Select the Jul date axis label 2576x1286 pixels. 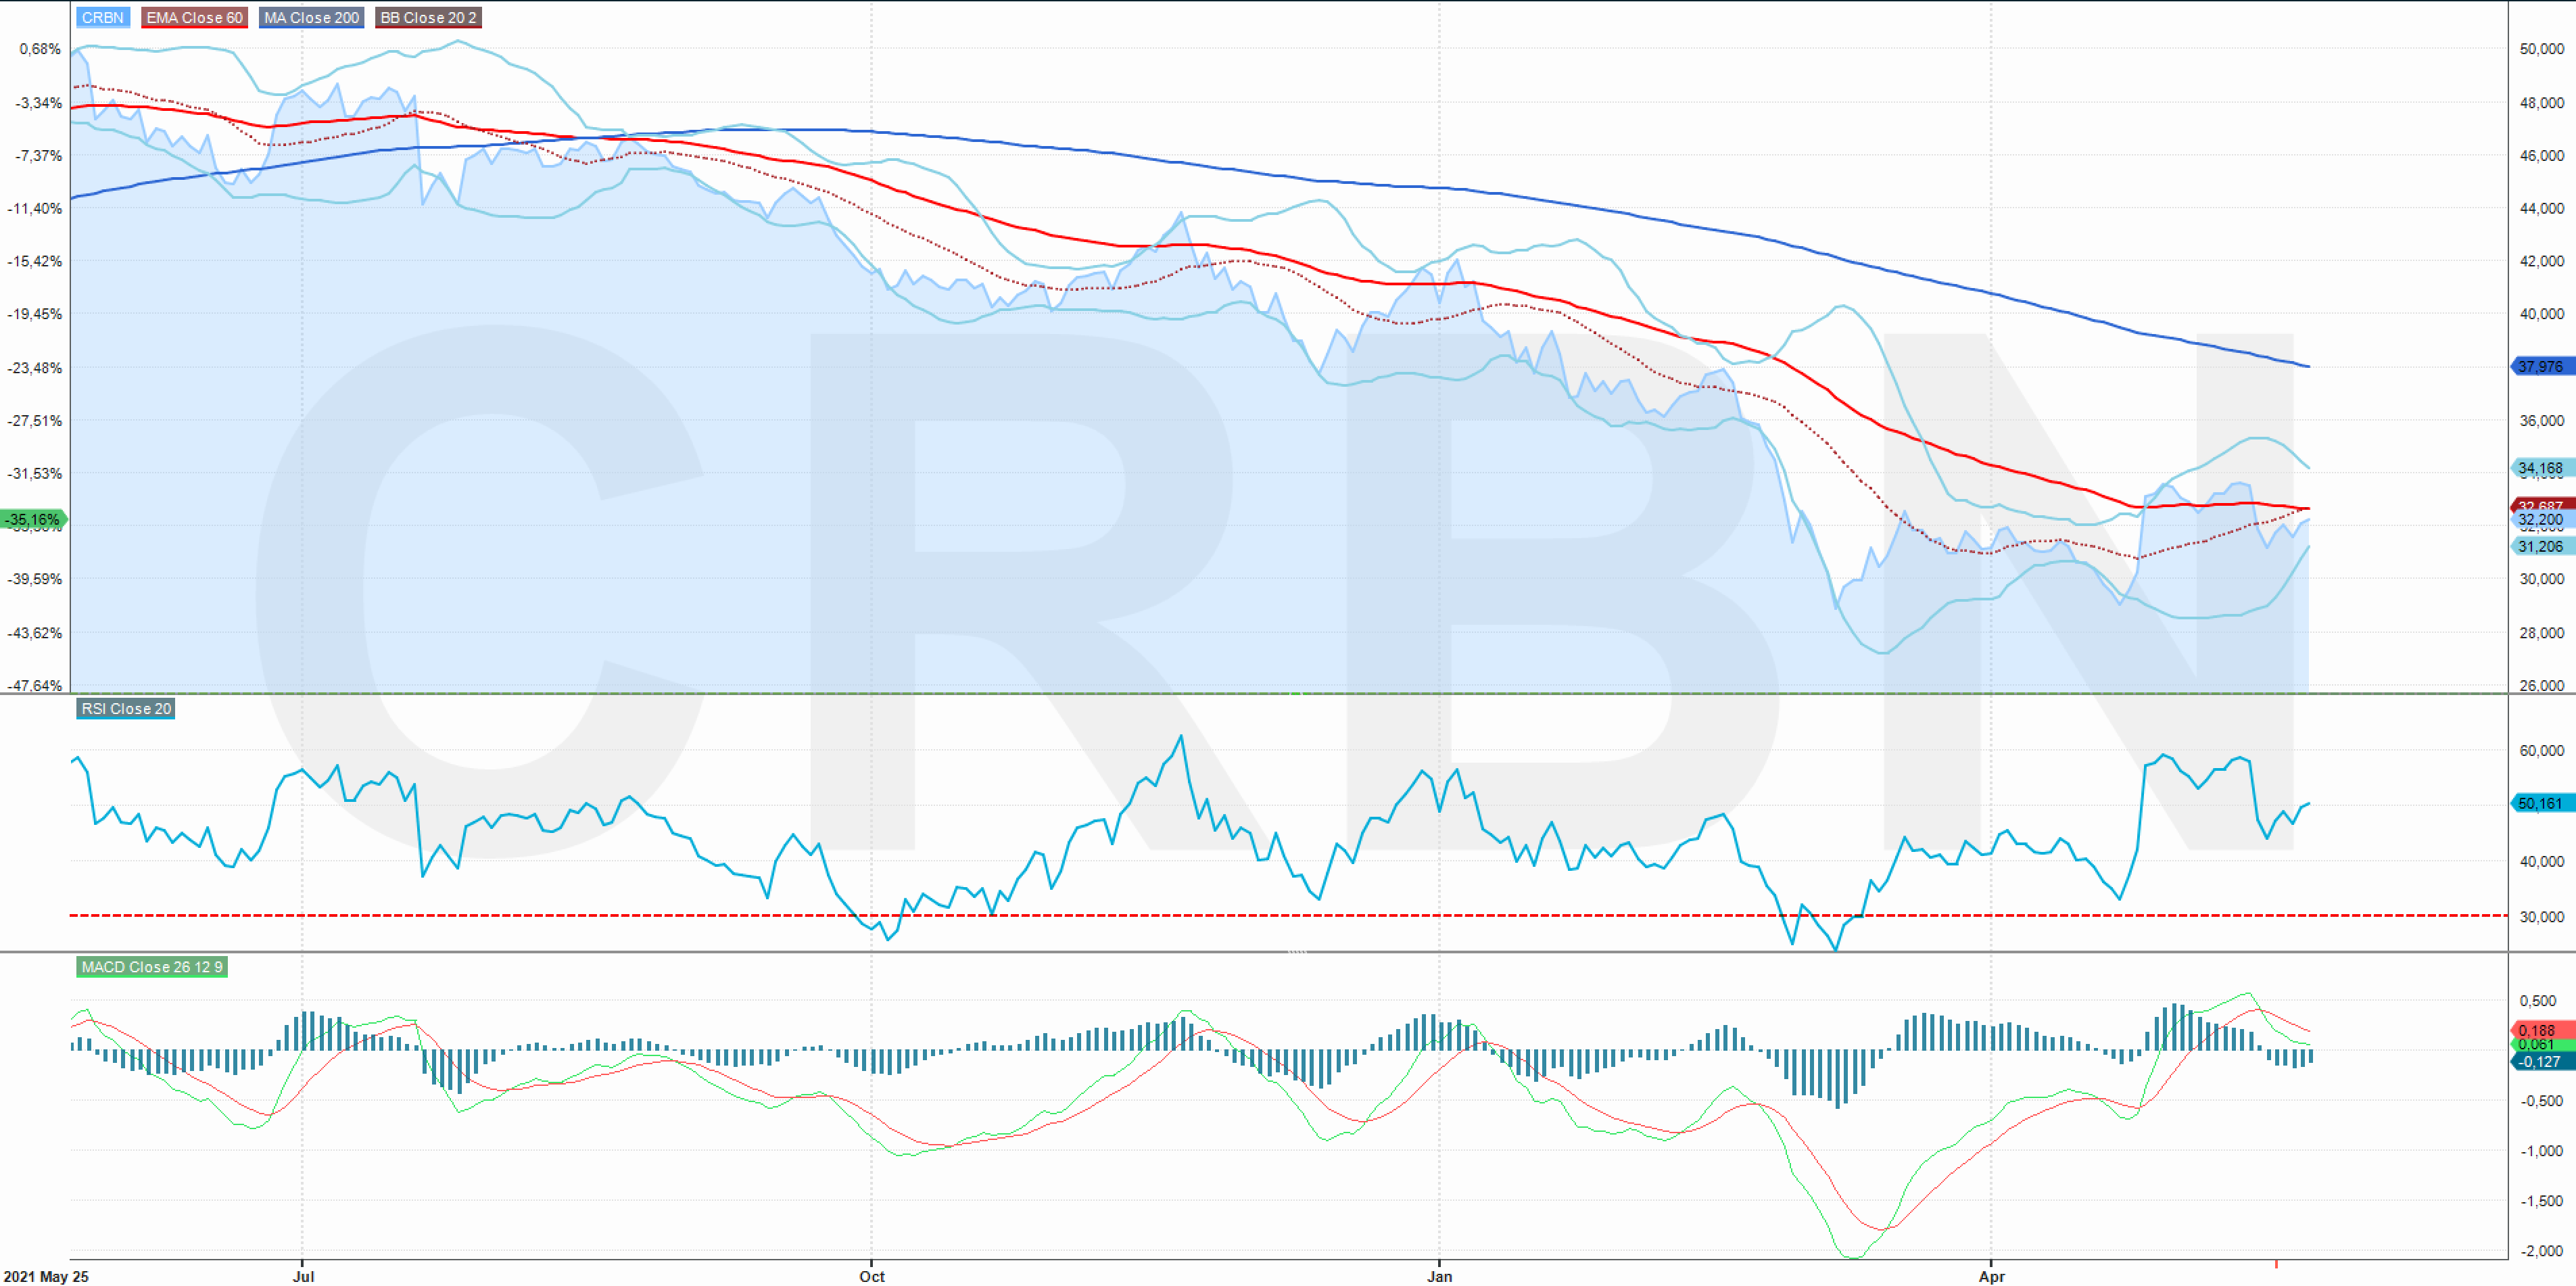click(303, 1277)
